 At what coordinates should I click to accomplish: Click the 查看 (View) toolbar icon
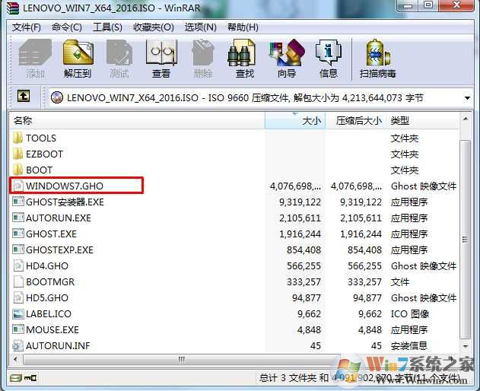point(161,59)
